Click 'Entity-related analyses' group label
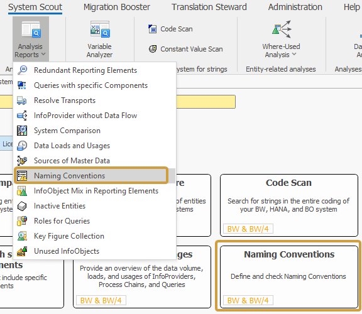The width and height of the screenshot is (362, 314). (x=281, y=69)
